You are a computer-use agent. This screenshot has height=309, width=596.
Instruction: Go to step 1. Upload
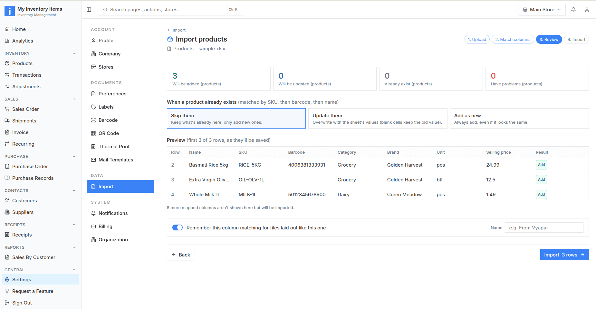click(x=477, y=39)
